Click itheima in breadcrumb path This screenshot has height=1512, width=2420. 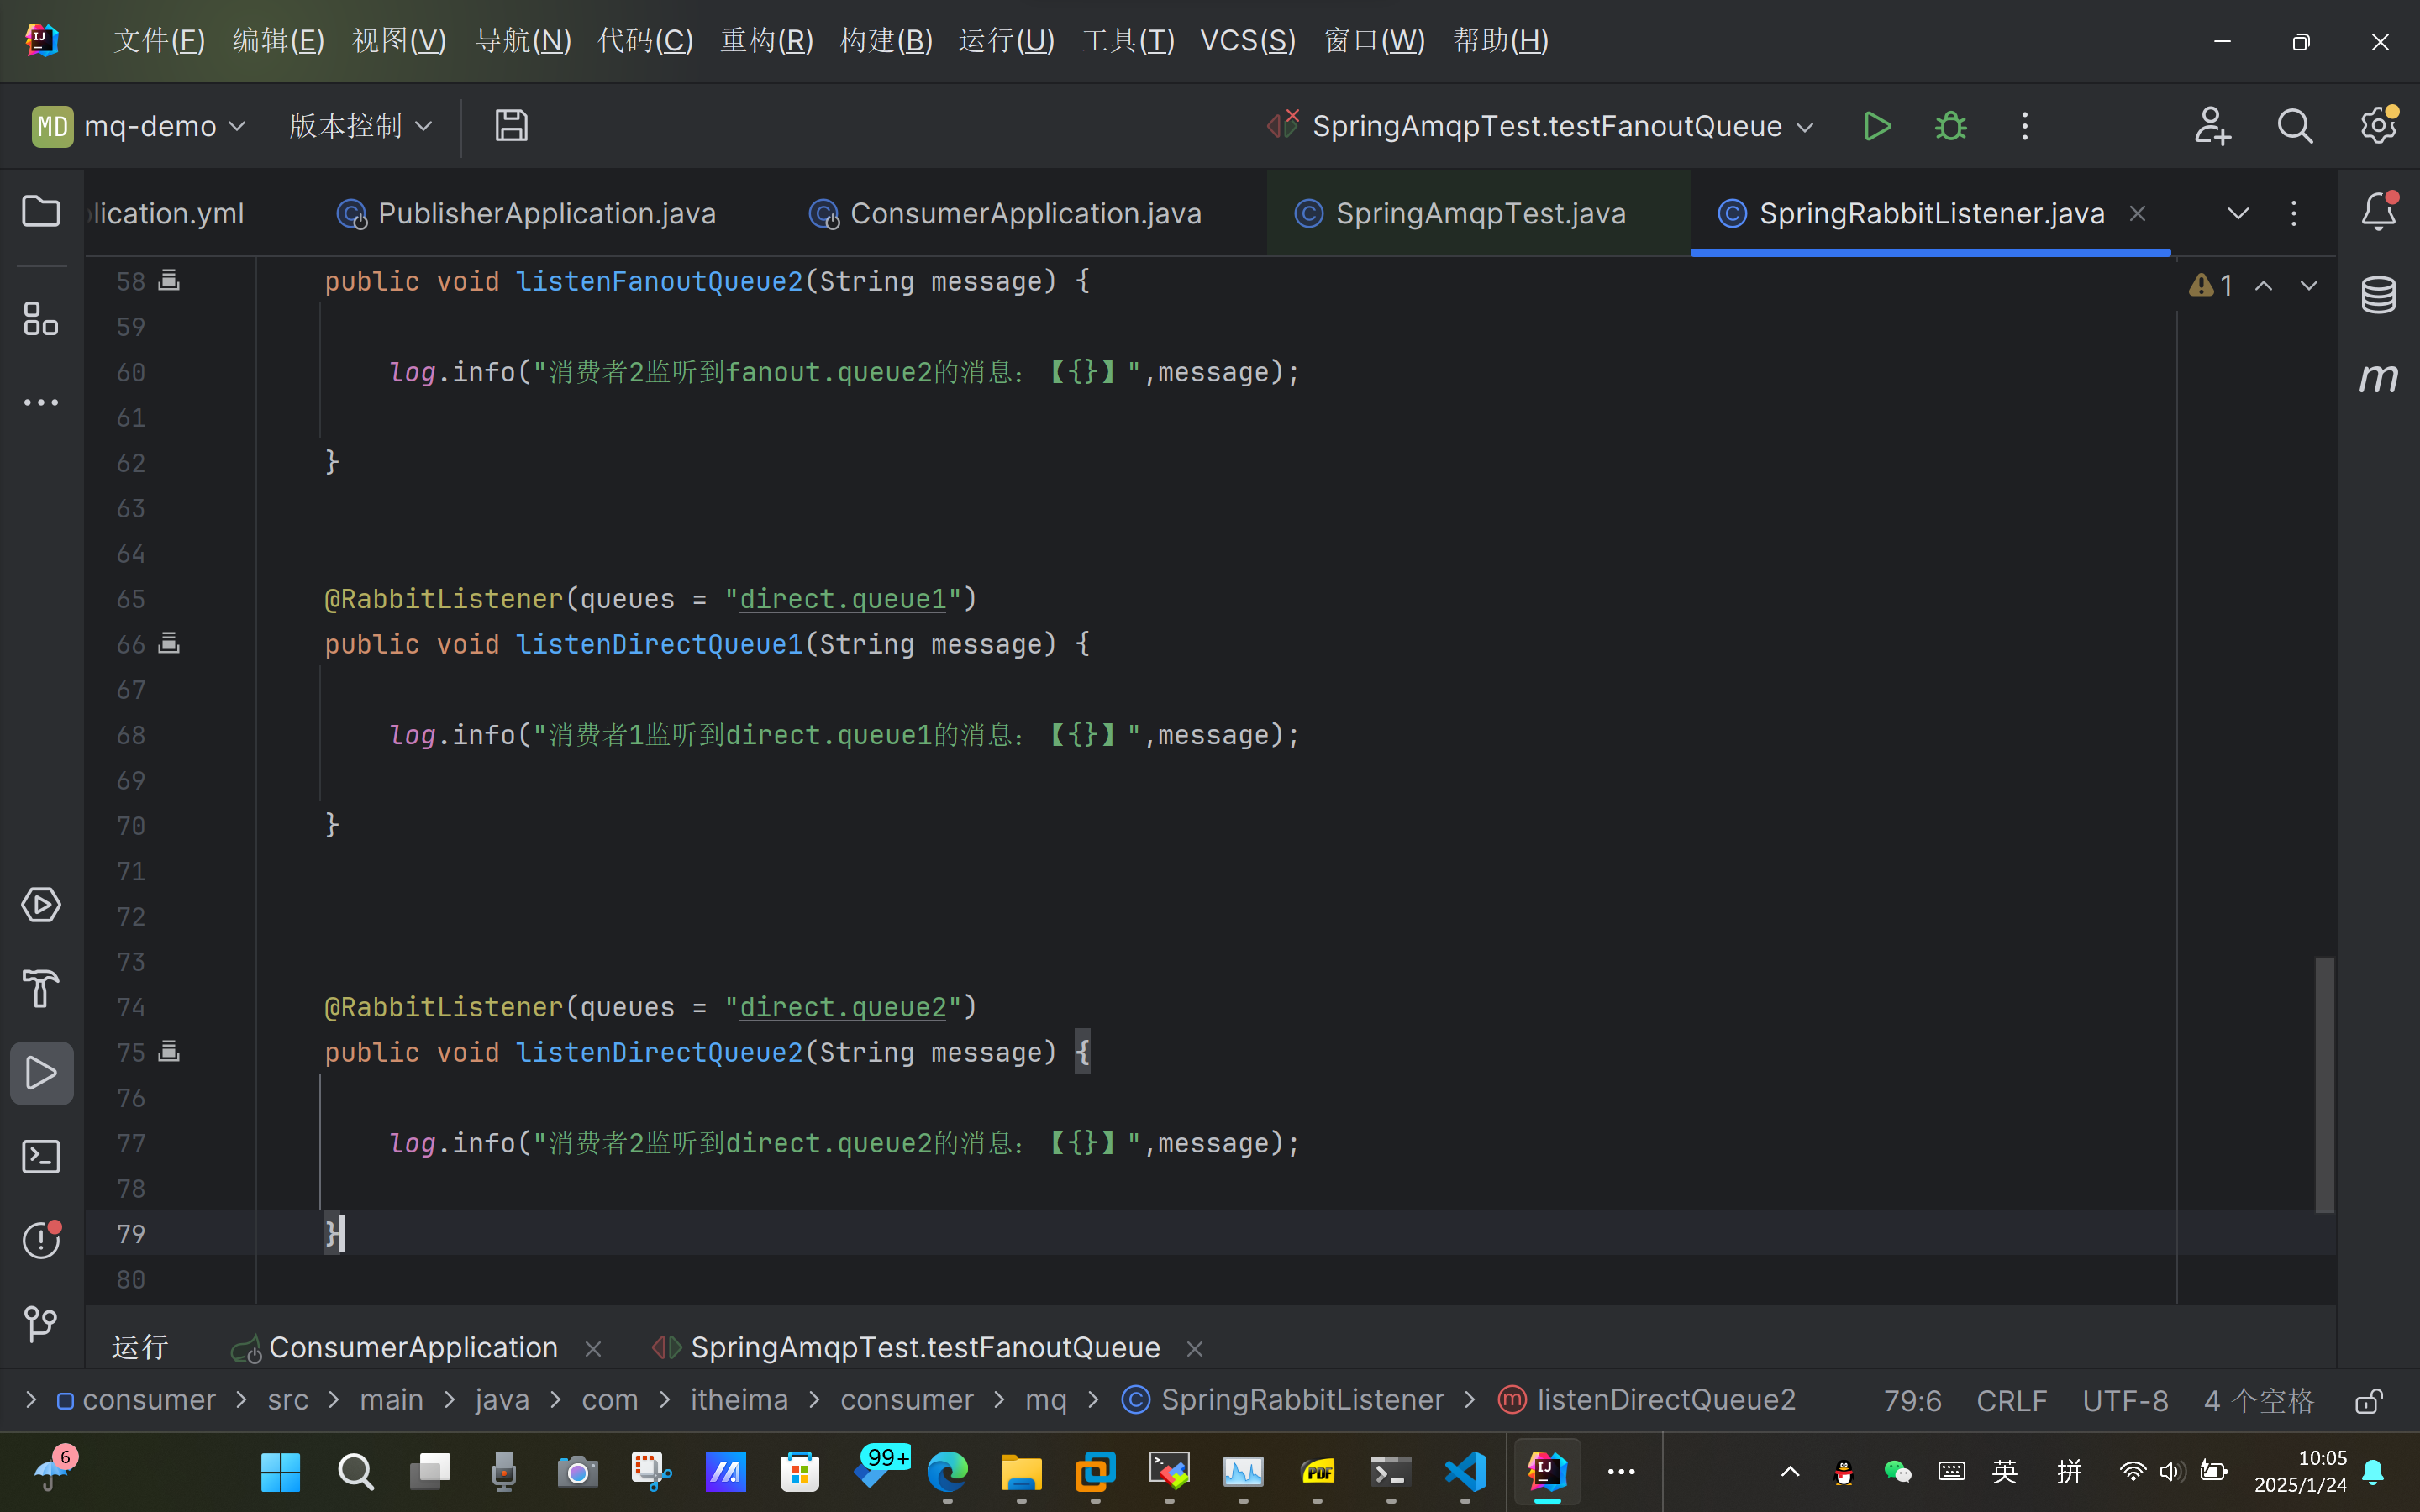point(739,1399)
